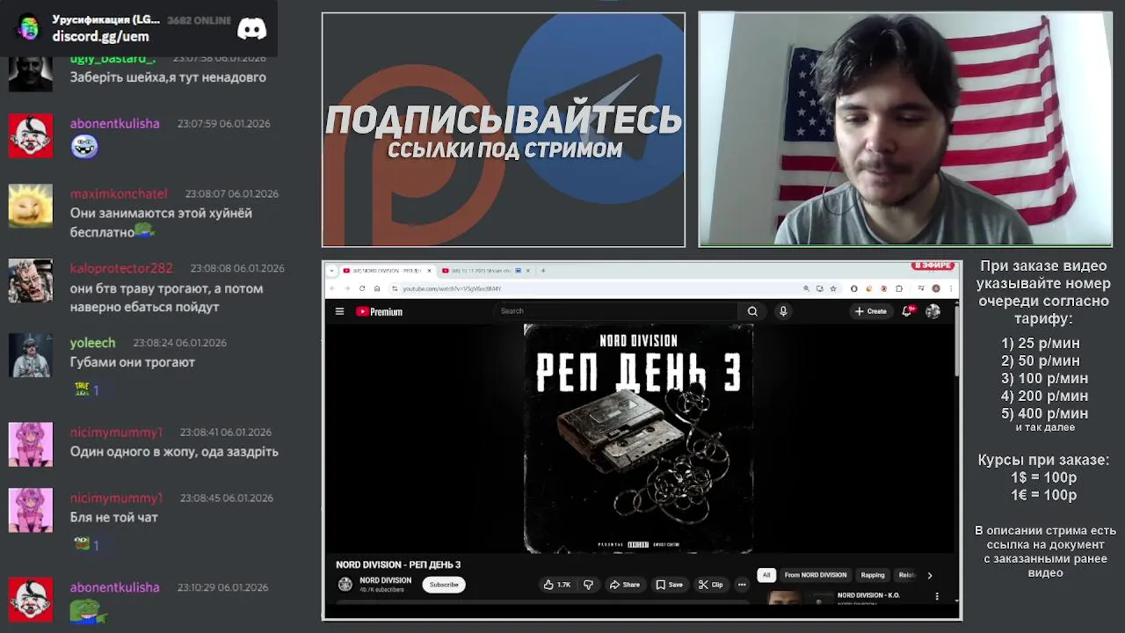Open YouTube notifications bell
The image size is (1125, 633).
(907, 311)
